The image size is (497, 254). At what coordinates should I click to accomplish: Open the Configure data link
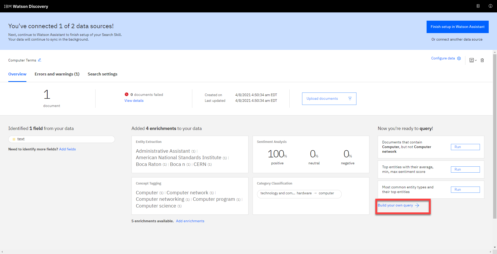[x=443, y=58]
